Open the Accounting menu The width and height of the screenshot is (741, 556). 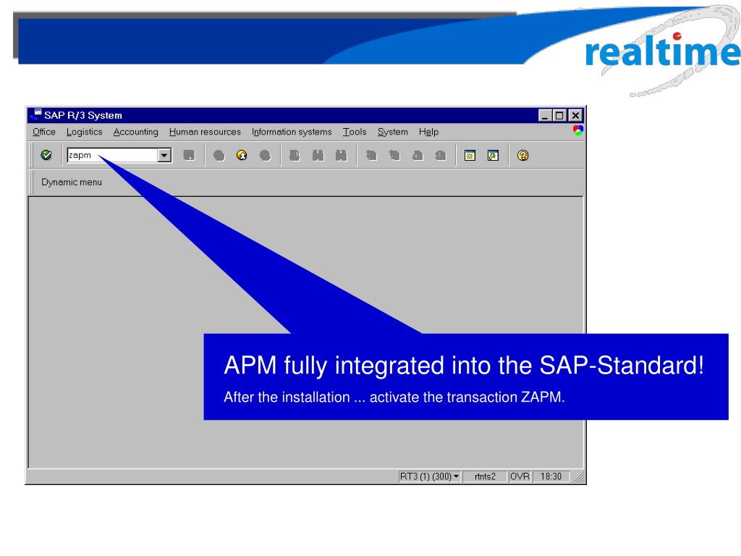pyautogui.click(x=135, y=132)
